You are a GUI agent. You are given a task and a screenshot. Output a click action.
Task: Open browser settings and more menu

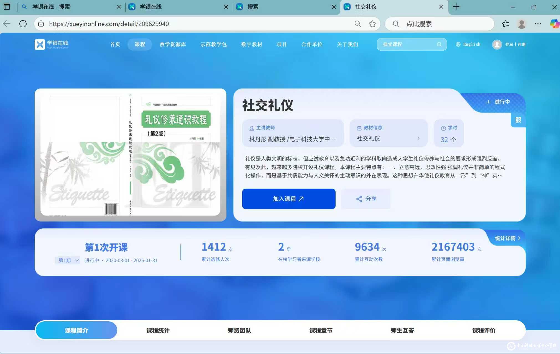click(x=538, y=24)
